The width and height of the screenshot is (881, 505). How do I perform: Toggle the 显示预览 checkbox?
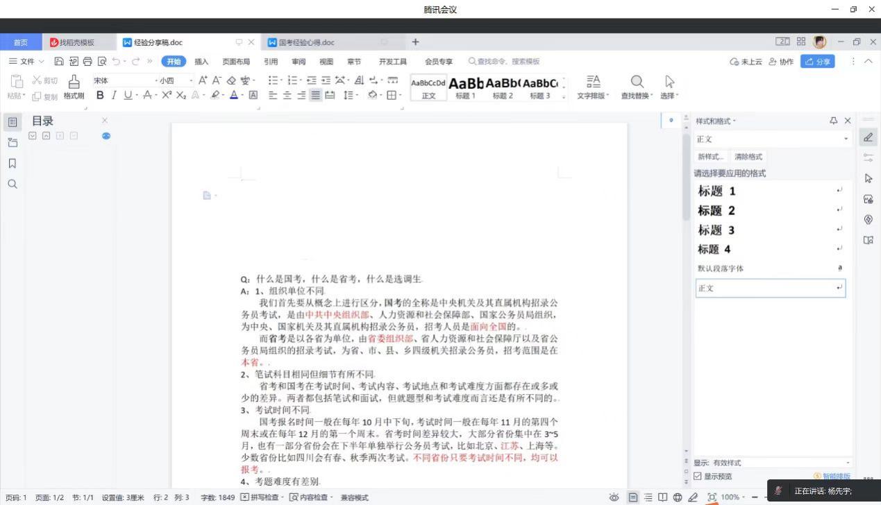tap(698, 477)
